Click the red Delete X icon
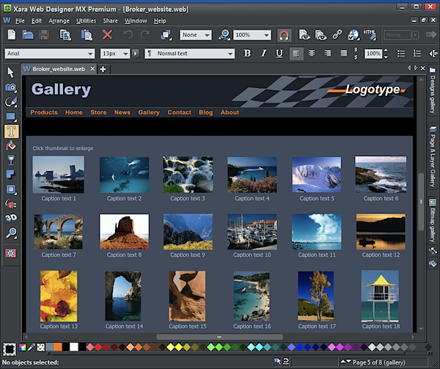The width and height of the screenshot is (440, 369). (108, 34)
